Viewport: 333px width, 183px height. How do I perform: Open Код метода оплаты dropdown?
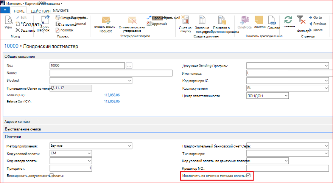tap(89, 161)
